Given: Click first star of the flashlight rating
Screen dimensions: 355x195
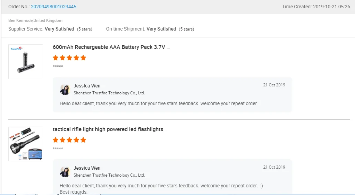Looking at the screenshot, I should 56,140.
